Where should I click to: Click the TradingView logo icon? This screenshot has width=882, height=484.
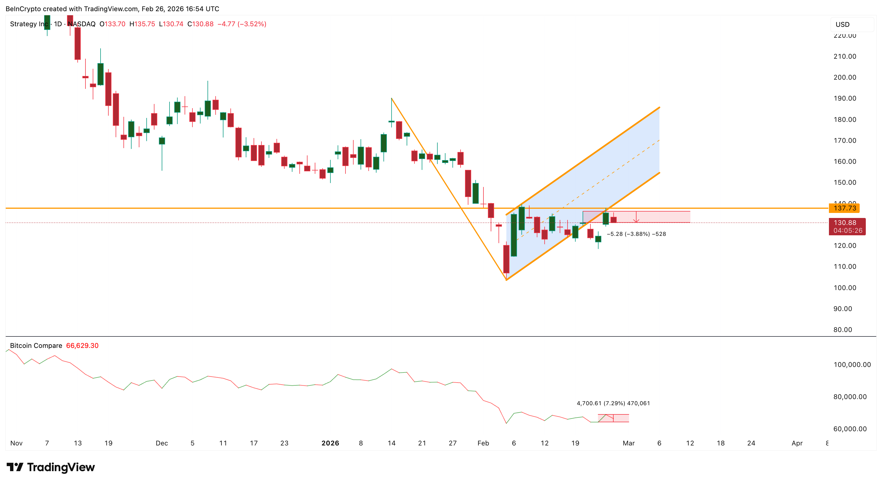click(x=15, y=467)
